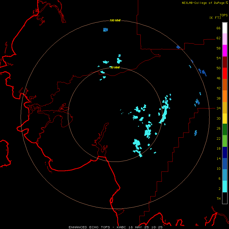Click the legend value 46
Viewport: 229px width, 229px height.
pyautogui.click(x=219, y=78)
